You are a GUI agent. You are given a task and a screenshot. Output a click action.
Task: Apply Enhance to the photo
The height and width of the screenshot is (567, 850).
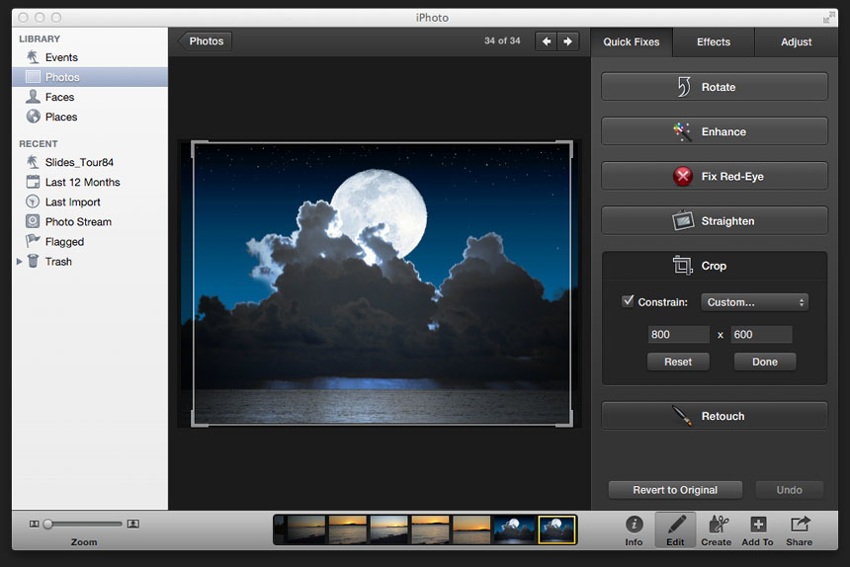click(715, 131)
